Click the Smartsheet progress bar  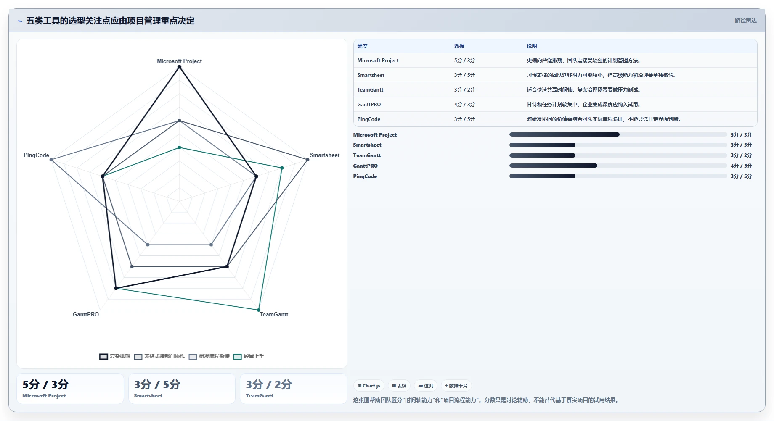pyautogui.click(x=618, y=145)
